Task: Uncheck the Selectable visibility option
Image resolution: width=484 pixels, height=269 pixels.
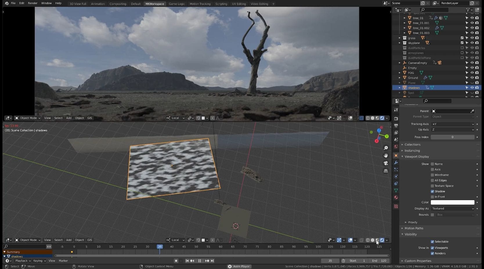Action: click(432, 242)
